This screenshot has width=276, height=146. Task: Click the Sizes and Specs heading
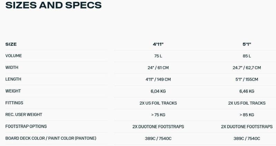[x=53, y=5]
